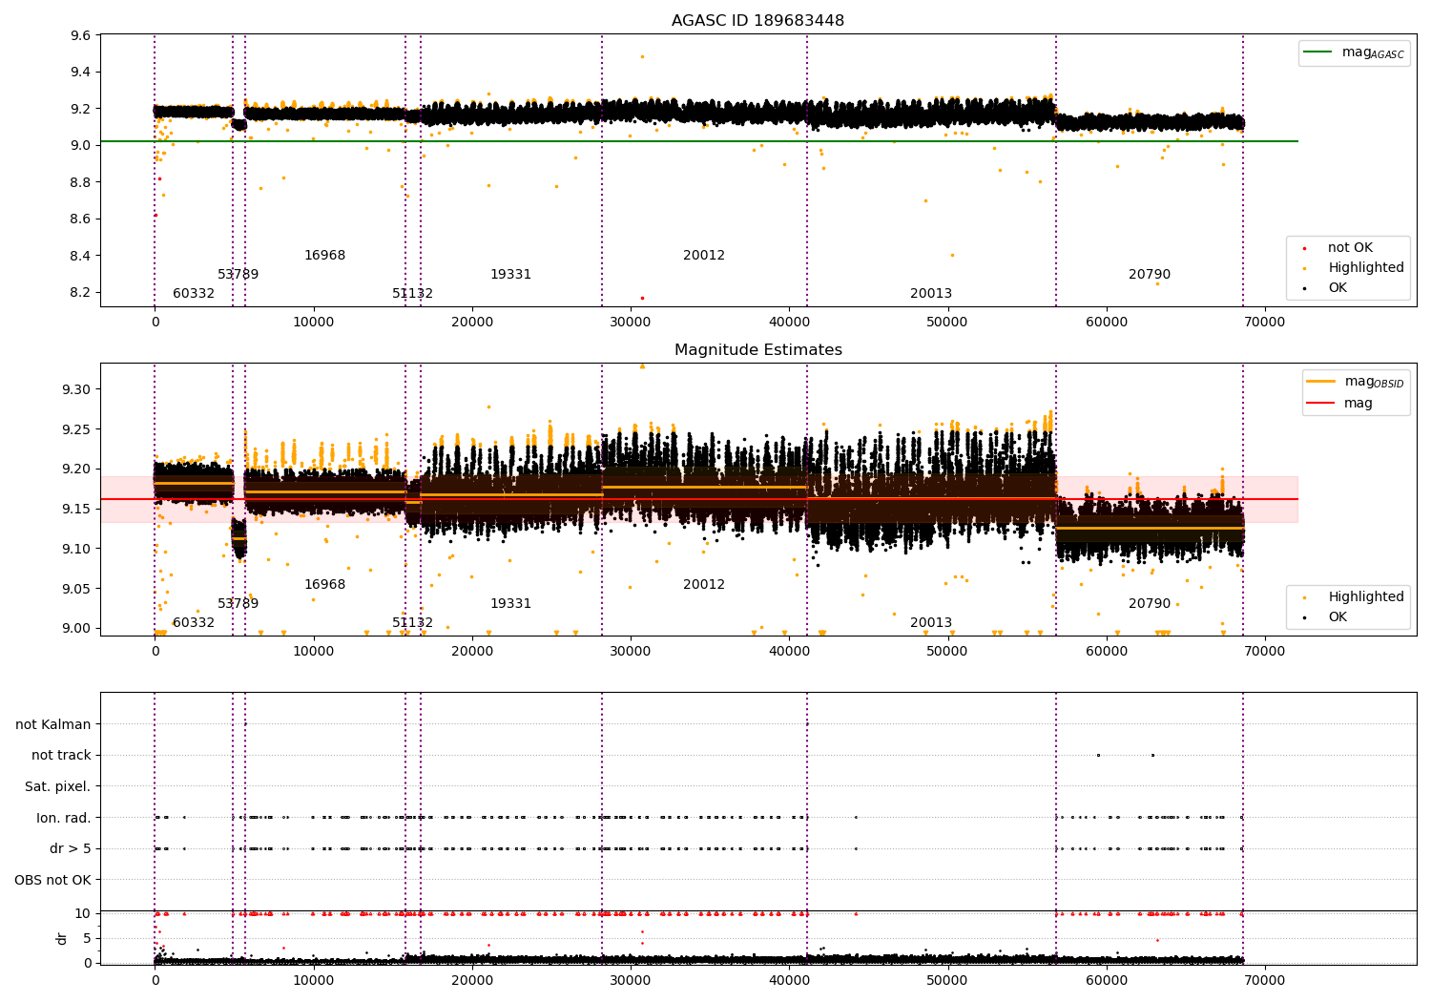This screenshot has height=1002, width=1431.
Task: Click 'OK' legend label in Magnitude Estimates plot
Action: click(1338, 617)
